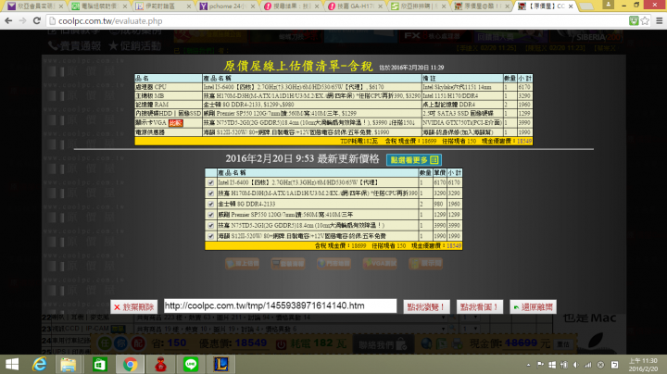Reload the coolpc evaluate page

pyautogui.click(x=37, y=20)
